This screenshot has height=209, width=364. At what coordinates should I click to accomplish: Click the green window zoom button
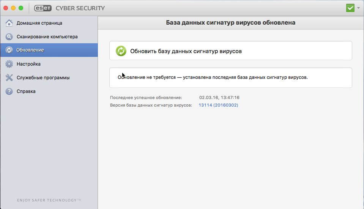(21, 8)
